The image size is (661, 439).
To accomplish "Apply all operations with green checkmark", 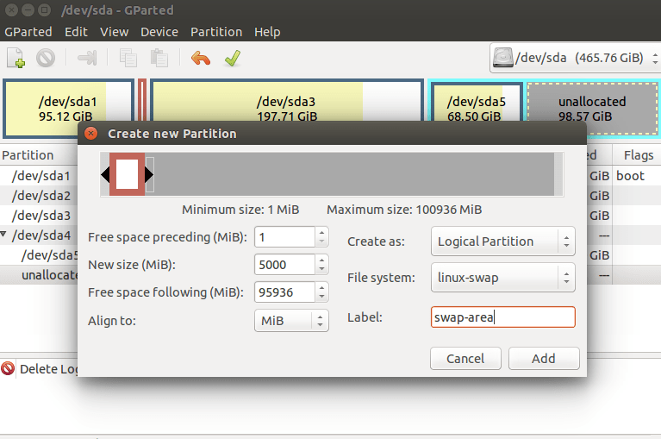I will pyautogui.click(x=233, y=58).
